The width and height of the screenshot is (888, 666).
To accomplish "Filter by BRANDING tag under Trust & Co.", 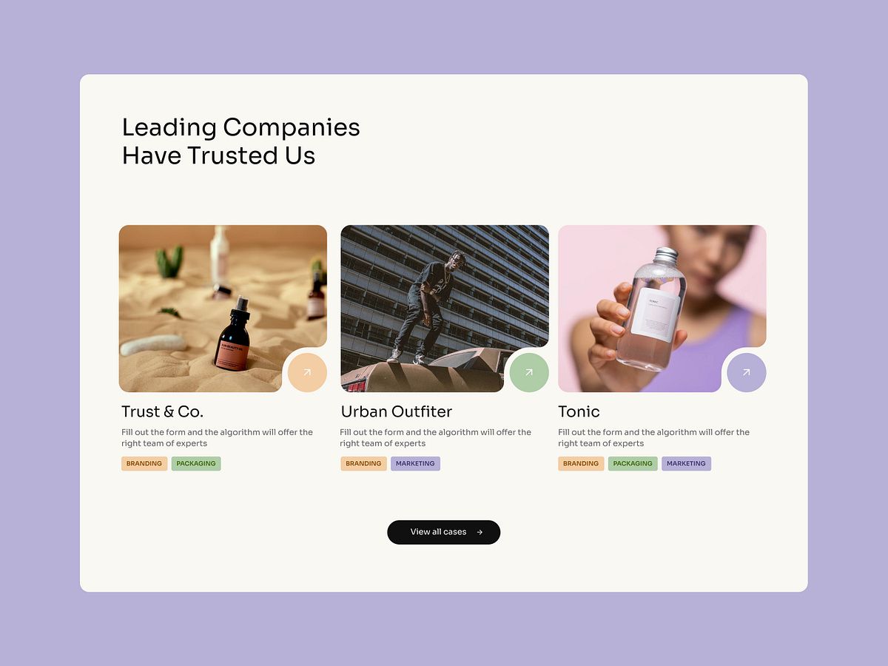I will click(144, 464).
